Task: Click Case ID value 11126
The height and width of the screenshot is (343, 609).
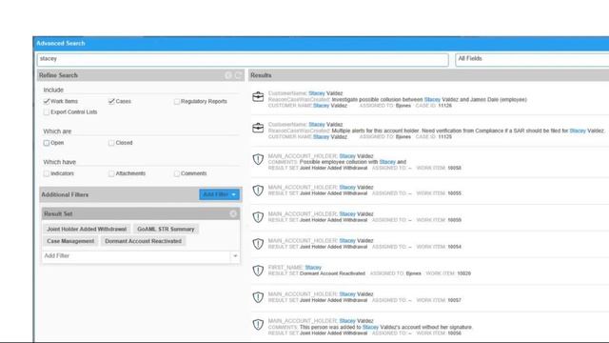Action: click(x=444, y=106)
